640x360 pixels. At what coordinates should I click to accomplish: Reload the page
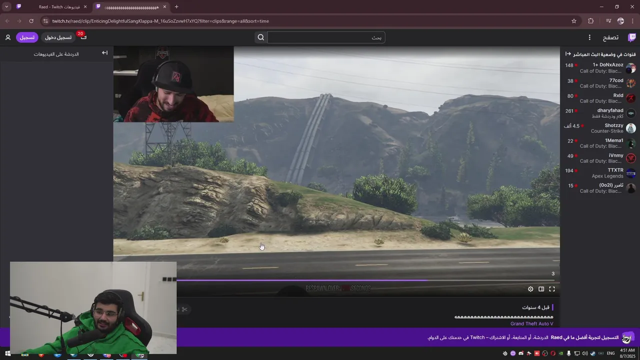coord(31,21)
